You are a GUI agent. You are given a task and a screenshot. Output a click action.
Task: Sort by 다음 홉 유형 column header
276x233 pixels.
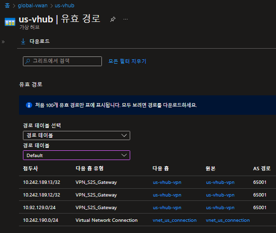click(89, 169)
